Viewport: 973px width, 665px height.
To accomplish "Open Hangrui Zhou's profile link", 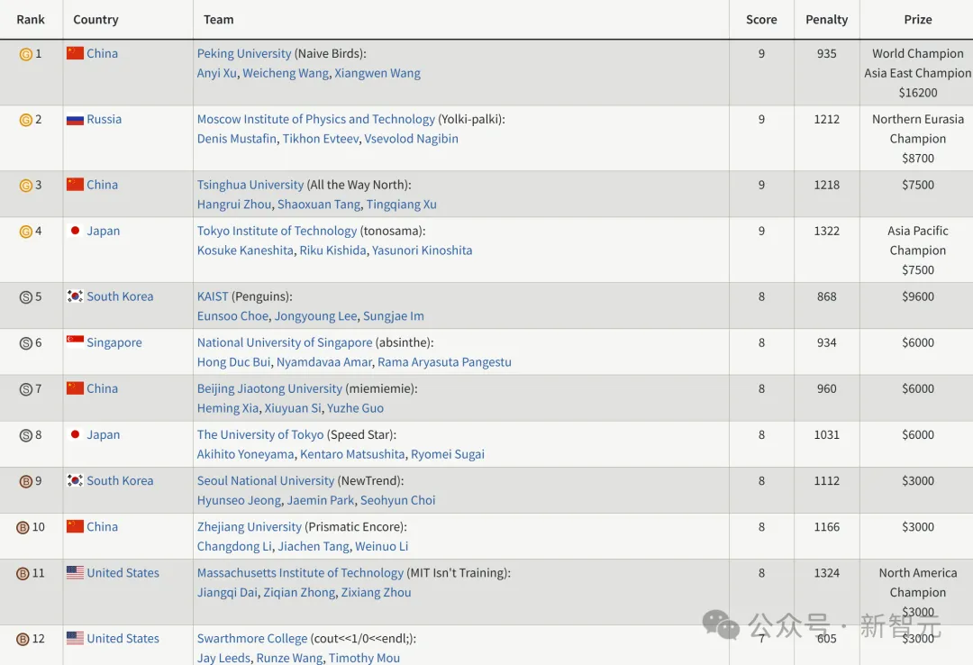I will [234, 205].
